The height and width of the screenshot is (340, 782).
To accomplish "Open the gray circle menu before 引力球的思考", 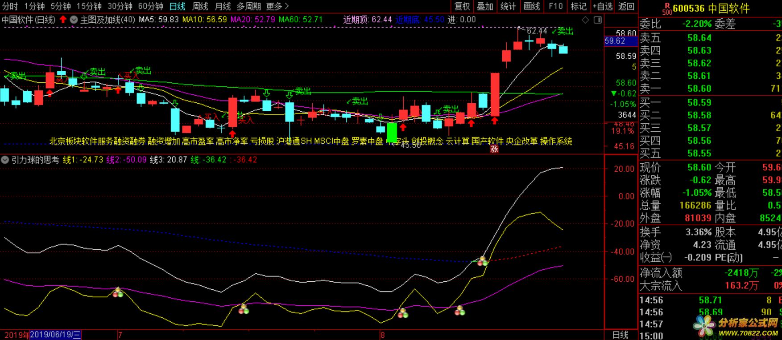I will pyautogui.click(x=5, y=160).
